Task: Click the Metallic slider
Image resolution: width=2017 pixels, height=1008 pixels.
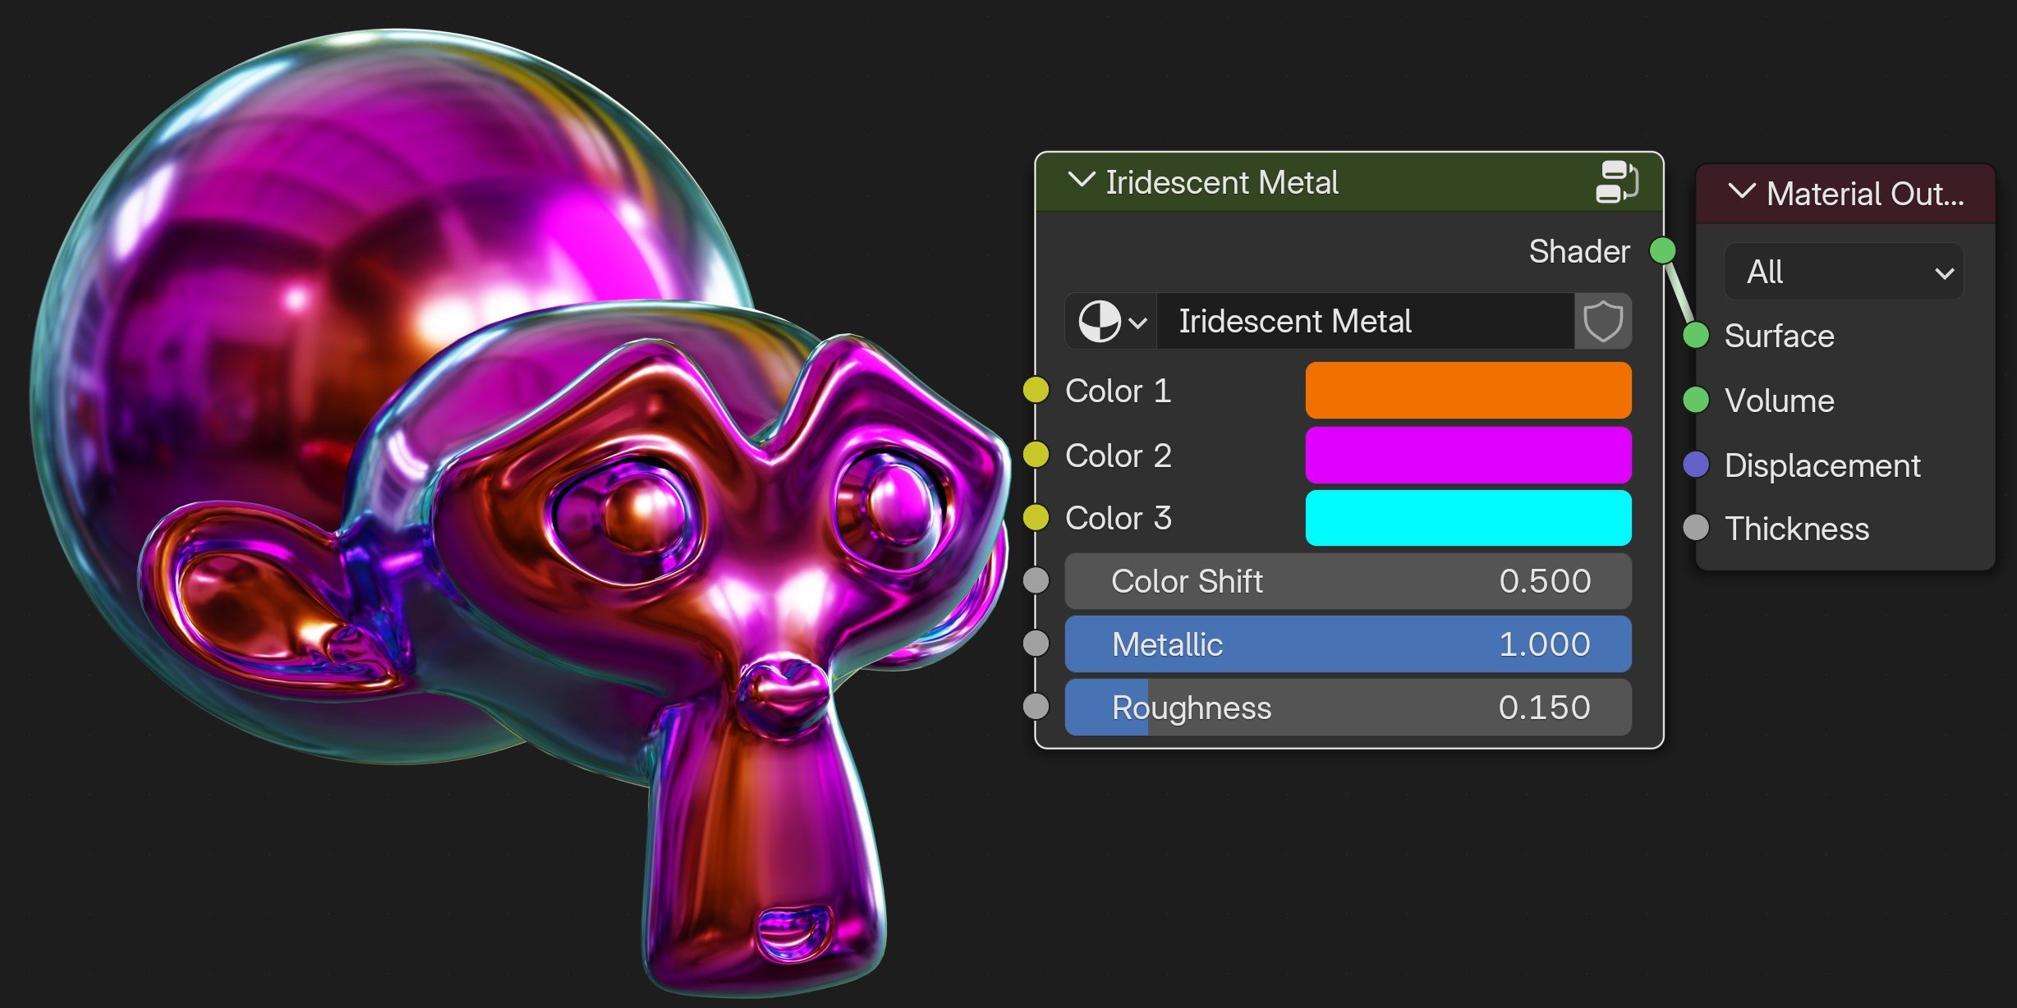Action: tap(1348, 644)
